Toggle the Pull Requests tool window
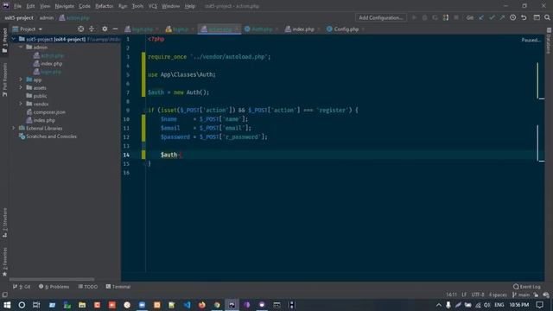The image size is (553, 311). pyautogui.click(x=4, y=79)
